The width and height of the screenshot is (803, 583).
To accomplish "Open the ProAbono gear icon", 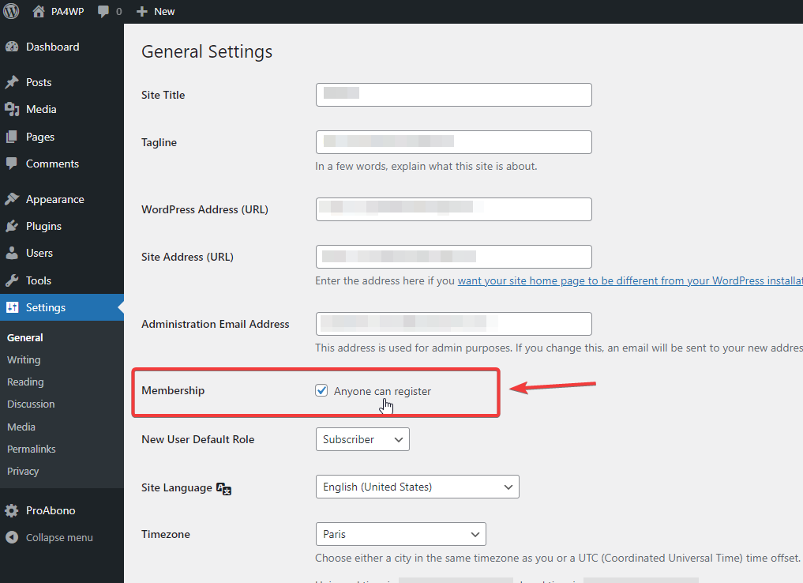I will pyautogui.click(x=12, y=510).
